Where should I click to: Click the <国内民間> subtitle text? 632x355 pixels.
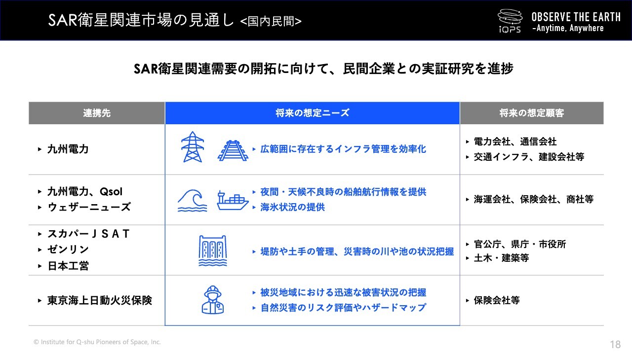point(271,21)
